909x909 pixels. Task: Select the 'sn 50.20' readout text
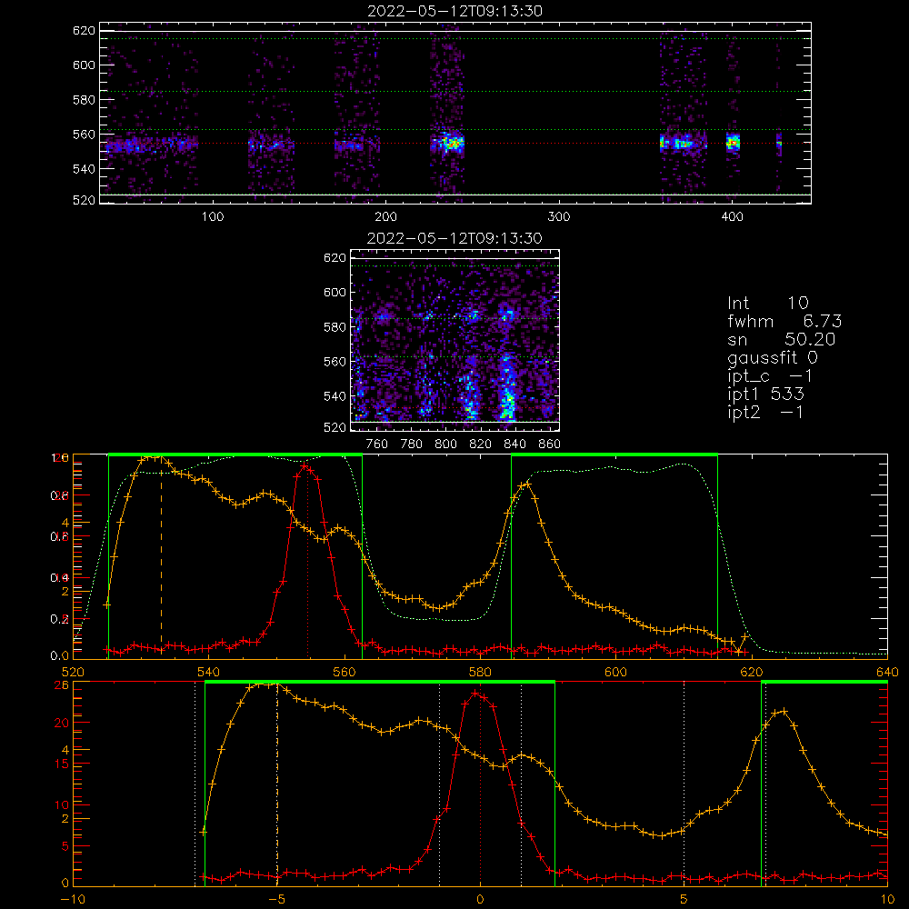[782, 339]
